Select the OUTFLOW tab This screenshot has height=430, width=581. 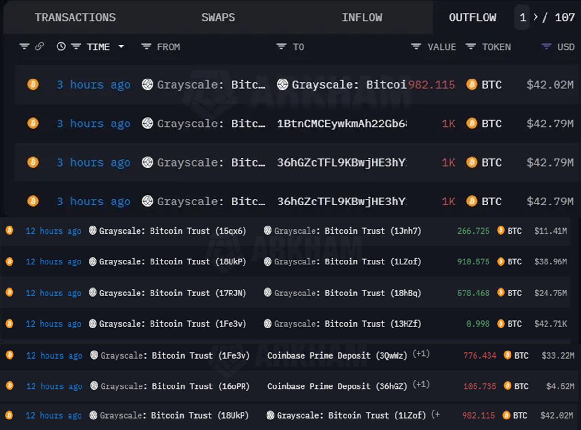pos(472,18)
